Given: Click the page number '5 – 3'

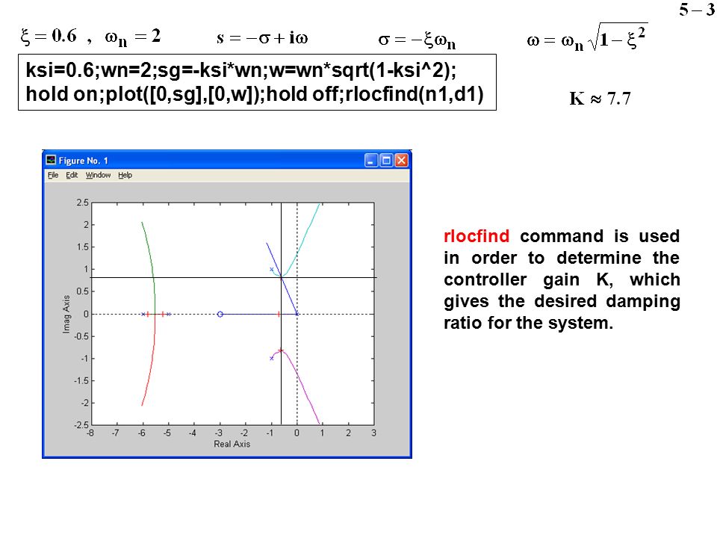Looking at the screenshot, I should (x=697, y=9).
